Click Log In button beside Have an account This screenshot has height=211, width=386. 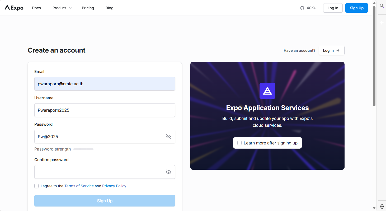coord(331,50)
